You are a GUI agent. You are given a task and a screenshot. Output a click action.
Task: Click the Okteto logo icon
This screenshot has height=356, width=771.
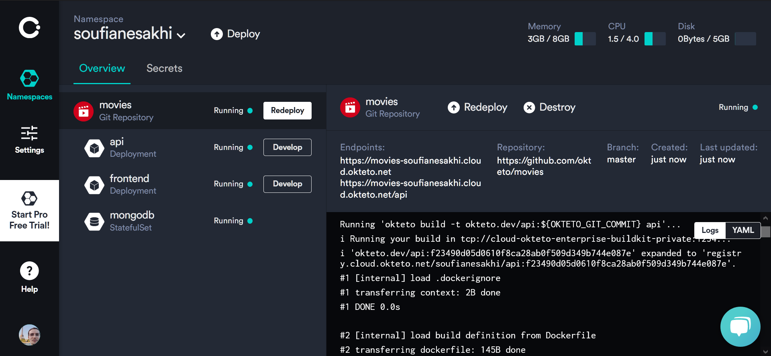coord(29,28)
